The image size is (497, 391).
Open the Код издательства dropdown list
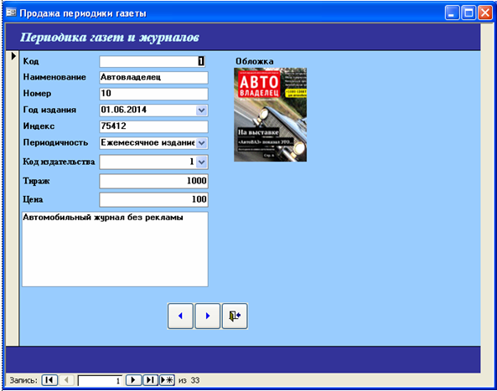[201, 162]
